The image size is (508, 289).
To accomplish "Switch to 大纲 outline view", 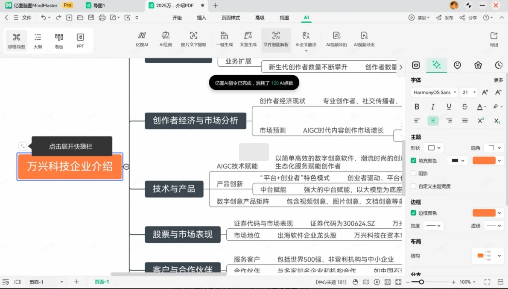I will tap(38, 41).
